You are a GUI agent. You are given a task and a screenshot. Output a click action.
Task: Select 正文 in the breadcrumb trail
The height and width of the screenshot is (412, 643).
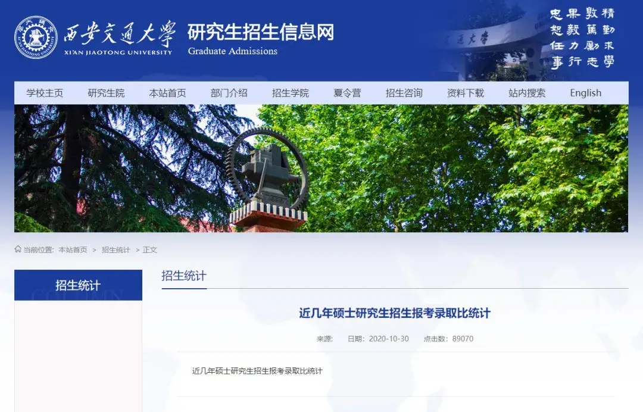(x=150, y=250)
